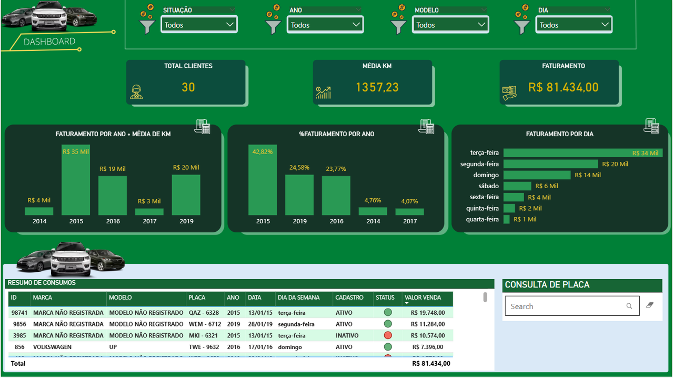The width and height of the screenshot is (673, 380).
Task: Click the plate cell QAZ - 6328
Action: pos(204,313)
